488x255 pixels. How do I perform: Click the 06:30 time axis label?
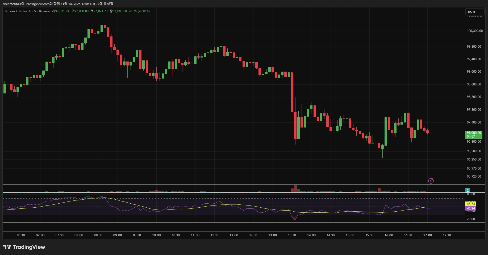[21, 235]
